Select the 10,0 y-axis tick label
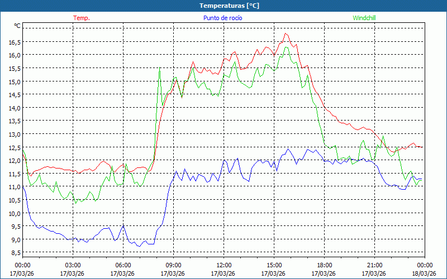 point(15,213)
